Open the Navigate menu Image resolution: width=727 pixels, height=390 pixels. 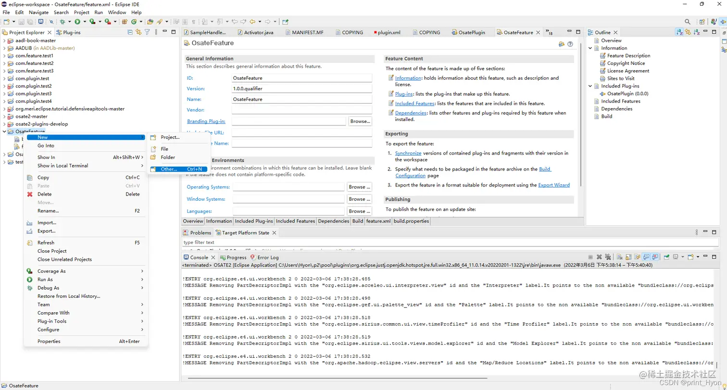pyautogui.click(x=38, y=12)
